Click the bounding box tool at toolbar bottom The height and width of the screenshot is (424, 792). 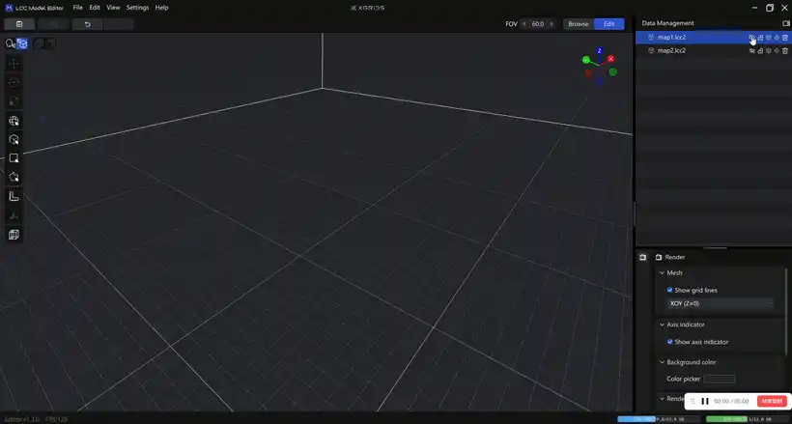click(14, 235)
